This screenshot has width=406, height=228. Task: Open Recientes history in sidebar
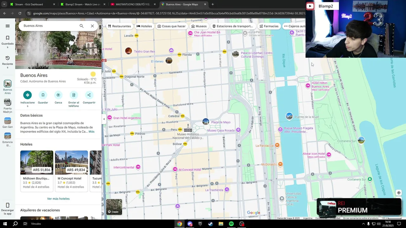8,62
